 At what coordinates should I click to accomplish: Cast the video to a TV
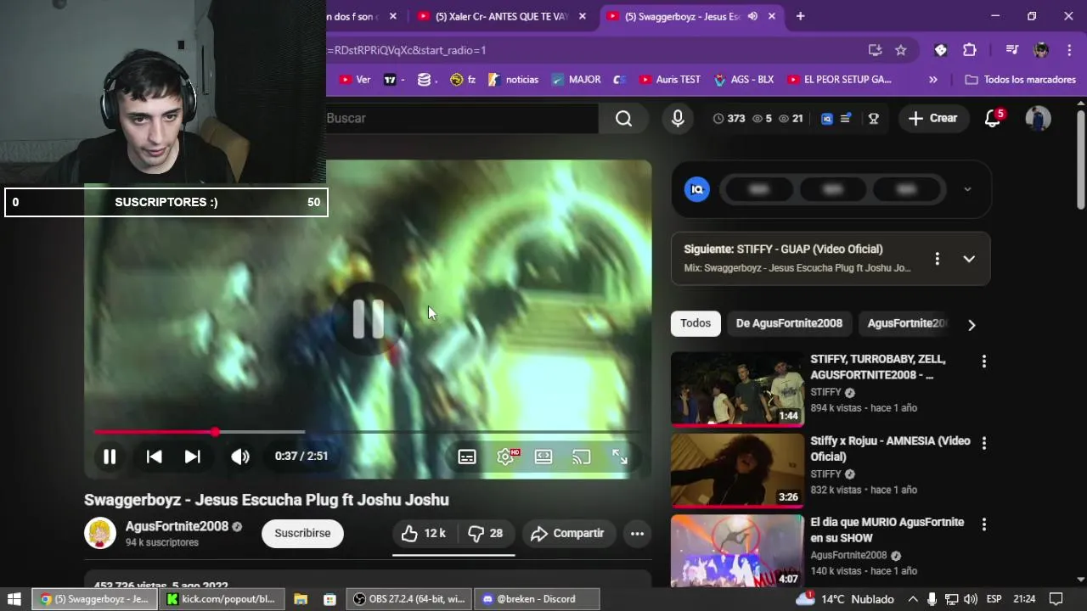581,457
